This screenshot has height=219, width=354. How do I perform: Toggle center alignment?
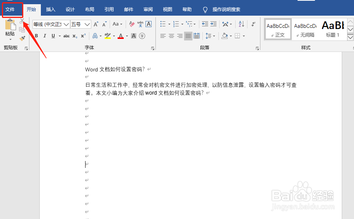171,36
